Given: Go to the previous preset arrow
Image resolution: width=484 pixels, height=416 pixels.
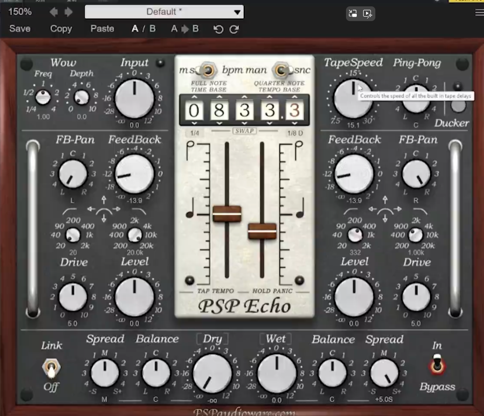Looking at the screenshot, I should (54, 12).
